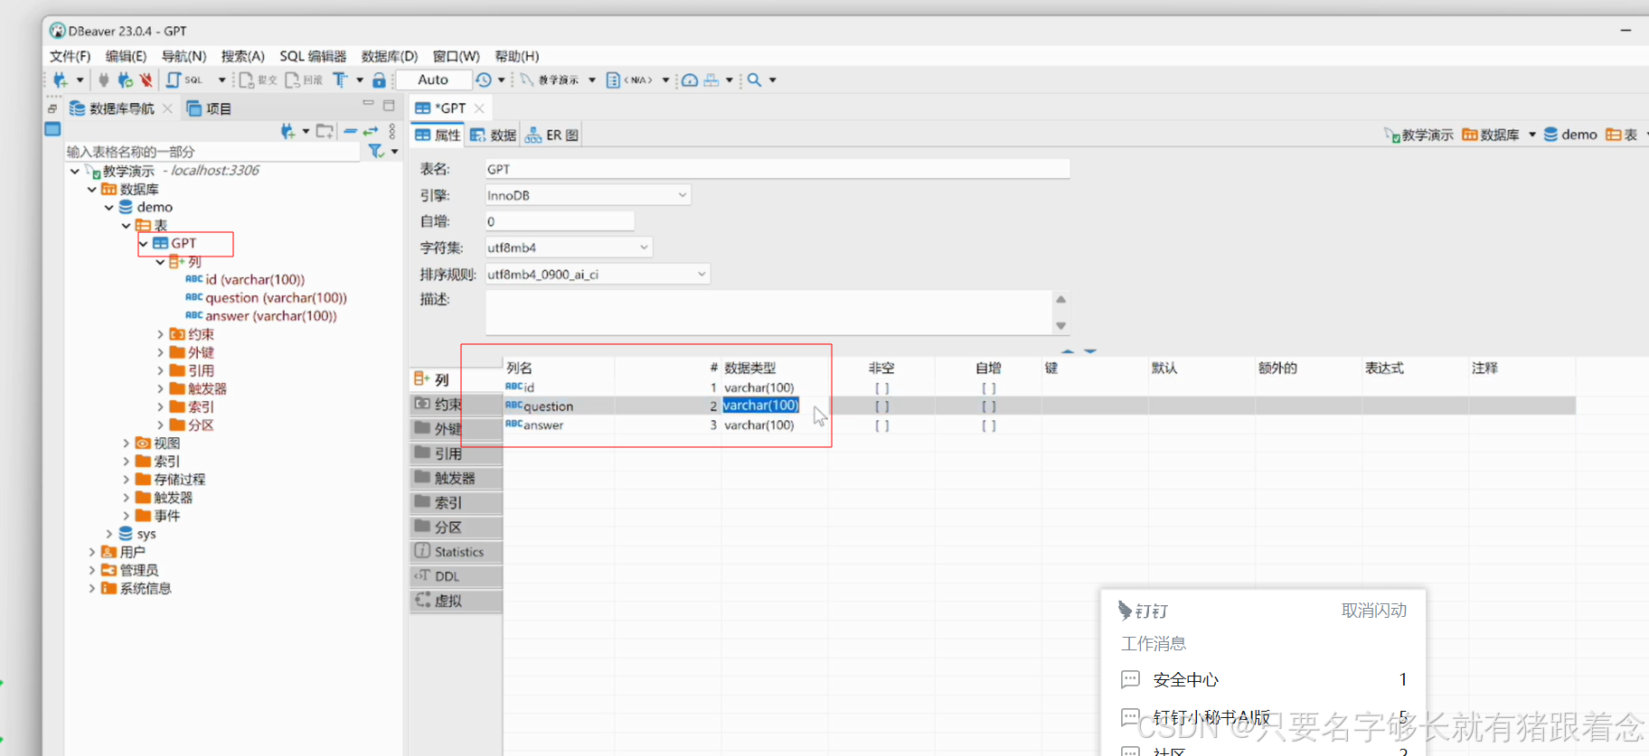Click the dashboard gauge icon

click(x=690, y=79)
